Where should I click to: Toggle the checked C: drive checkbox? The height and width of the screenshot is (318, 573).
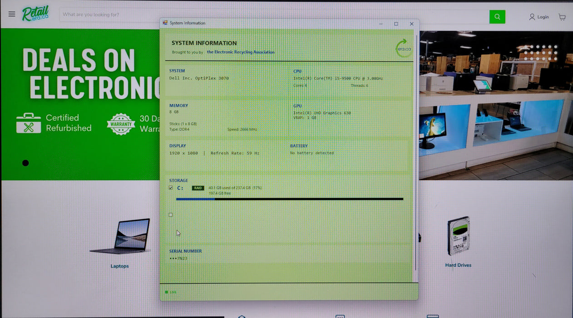171,188
